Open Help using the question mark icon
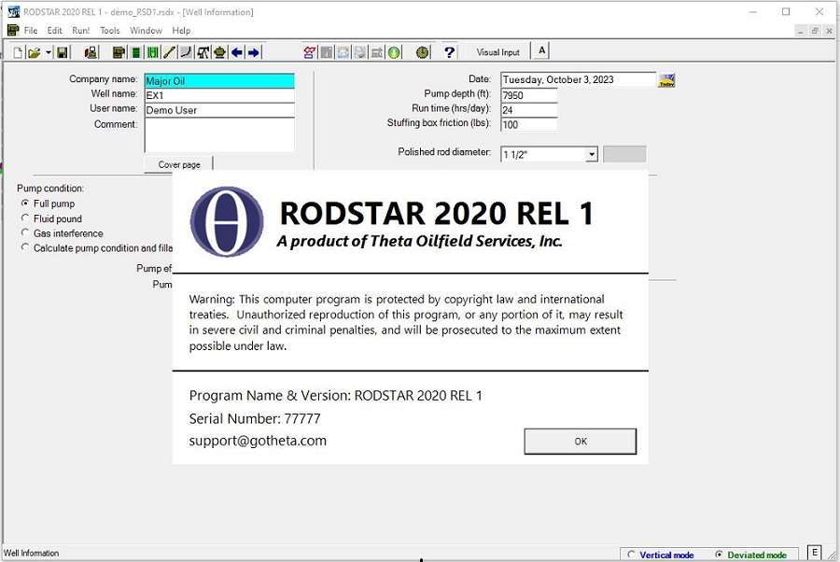 click(451, 52)
